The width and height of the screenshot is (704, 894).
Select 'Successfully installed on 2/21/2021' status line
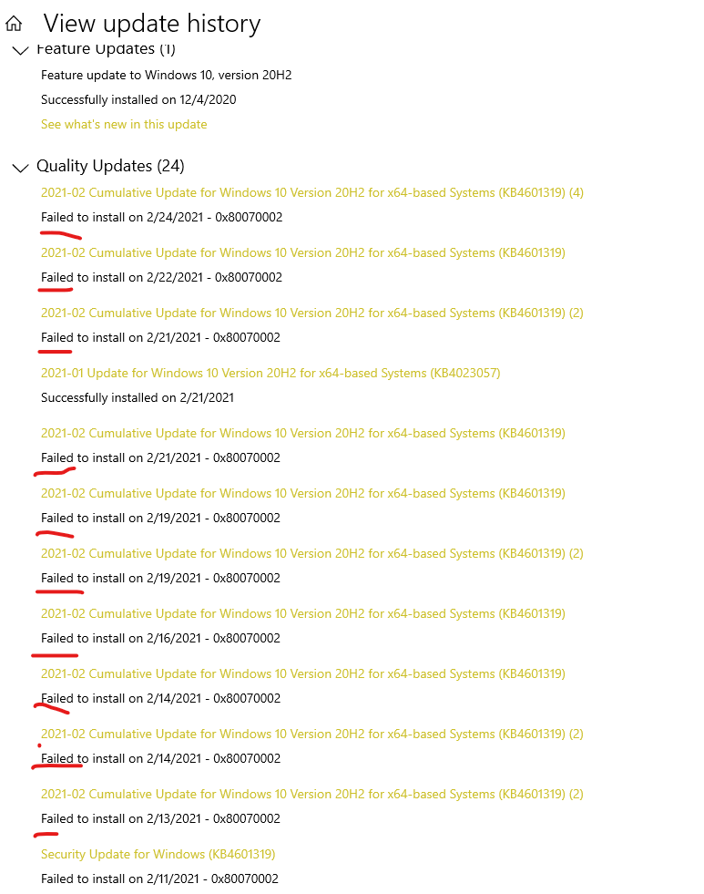click(x=138, y=398)
